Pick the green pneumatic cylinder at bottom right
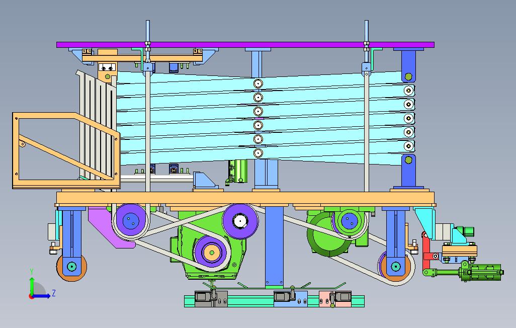Image resolution: width=516 pixels, height=328 pixels. pyautogui.click(x=481, y=272)
